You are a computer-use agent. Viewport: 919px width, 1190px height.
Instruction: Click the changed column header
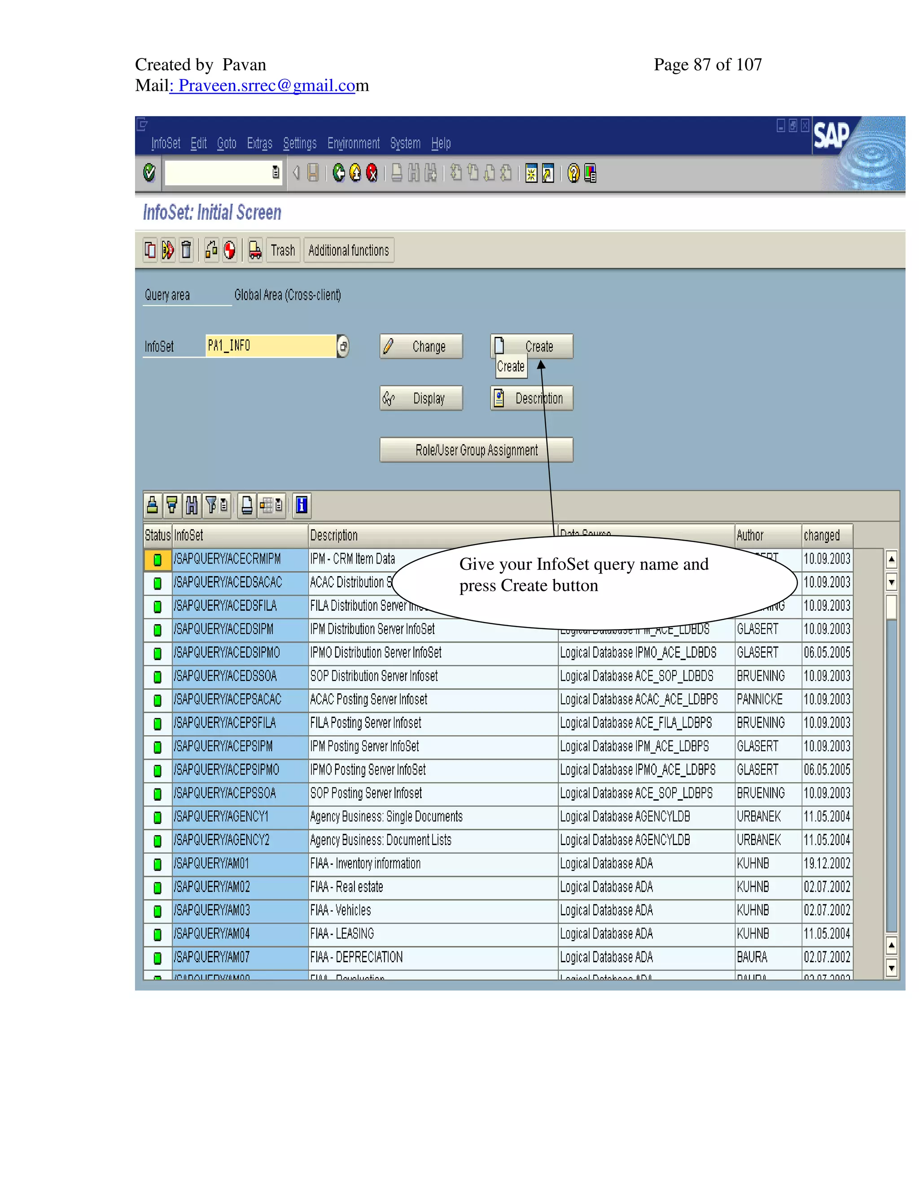(x=827, y=536)
